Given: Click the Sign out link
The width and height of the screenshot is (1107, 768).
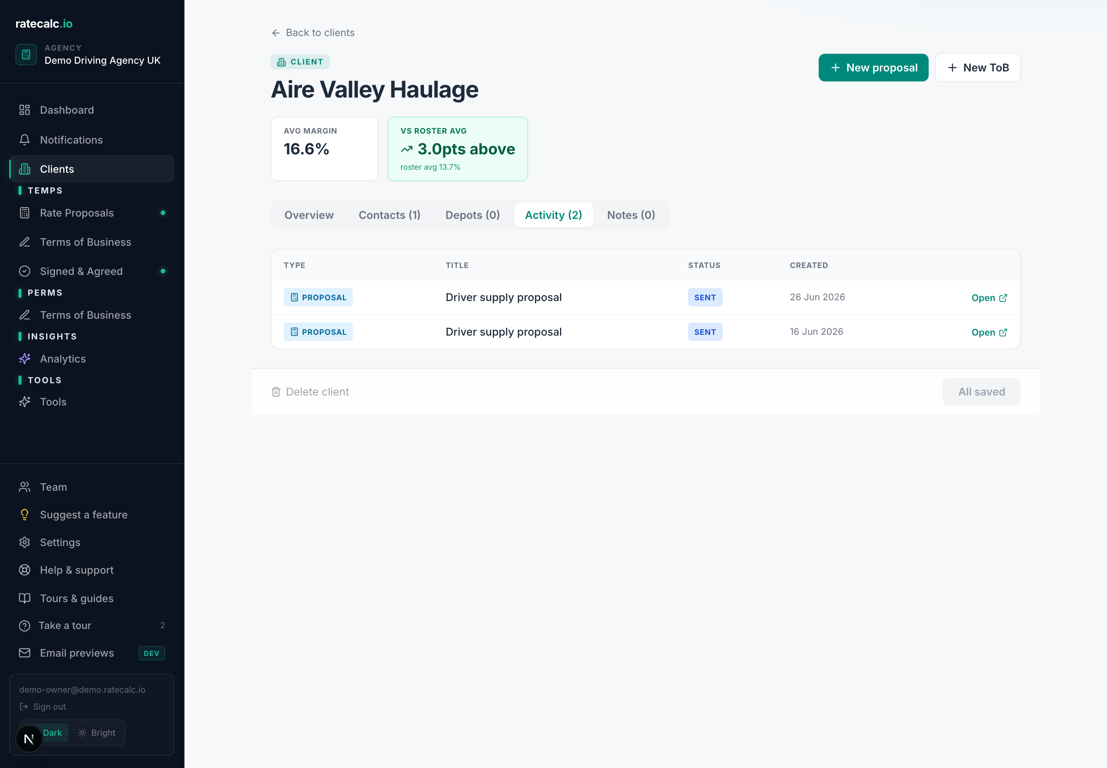Looking at the screenshot, I should [x=42, y=707].
